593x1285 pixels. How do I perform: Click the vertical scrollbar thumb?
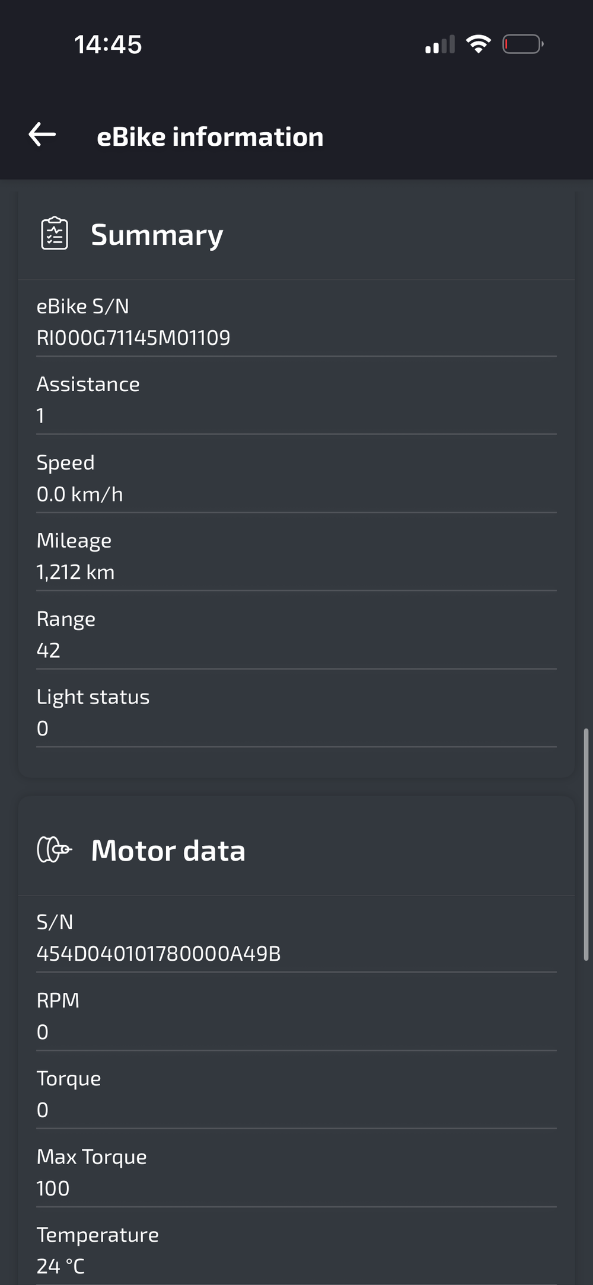[x=586, y=845]
